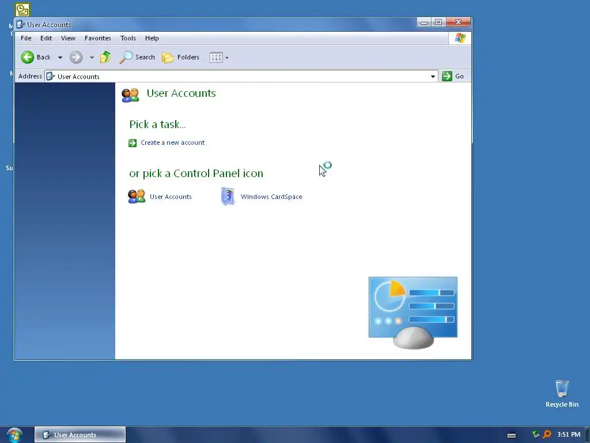The width and height of the screenshot is (590, 443).
Task: Go up one level with folder-up icon
Action: 105,57
